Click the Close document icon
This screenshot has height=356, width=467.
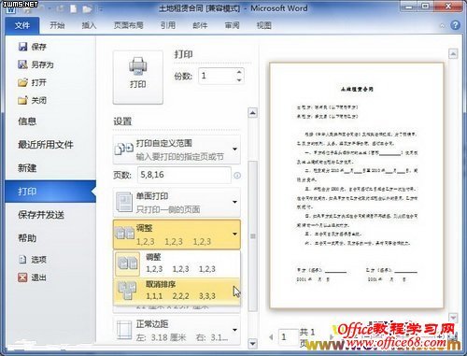(22, 100)
